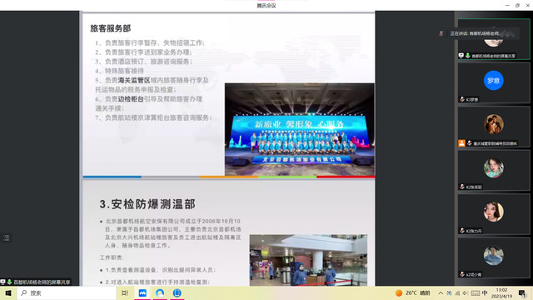Open the weather widget showing 26°C
The height and width of the screenshot is (300, 533).
[x=413, y=292]
